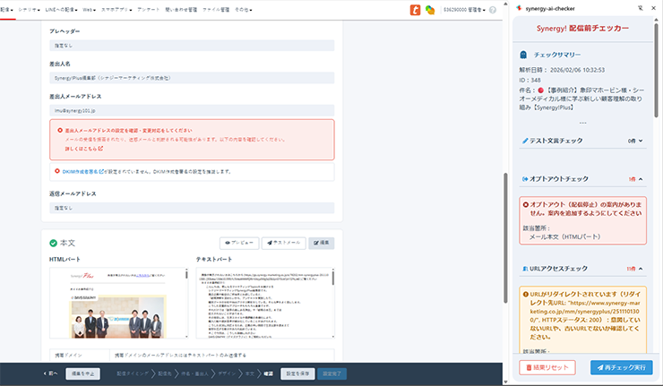
Task: Open the スマホアプリ menu
Action: pos(116,10)
